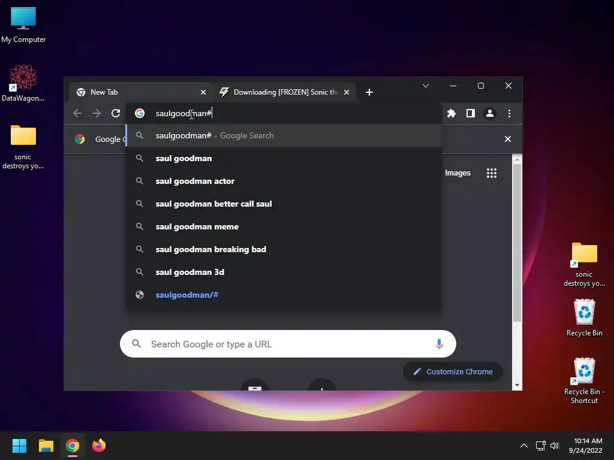Viewport: 614px width, 460px height.
Task: Click the page scrollbar down arrow
Action: [x=517, y=385]
